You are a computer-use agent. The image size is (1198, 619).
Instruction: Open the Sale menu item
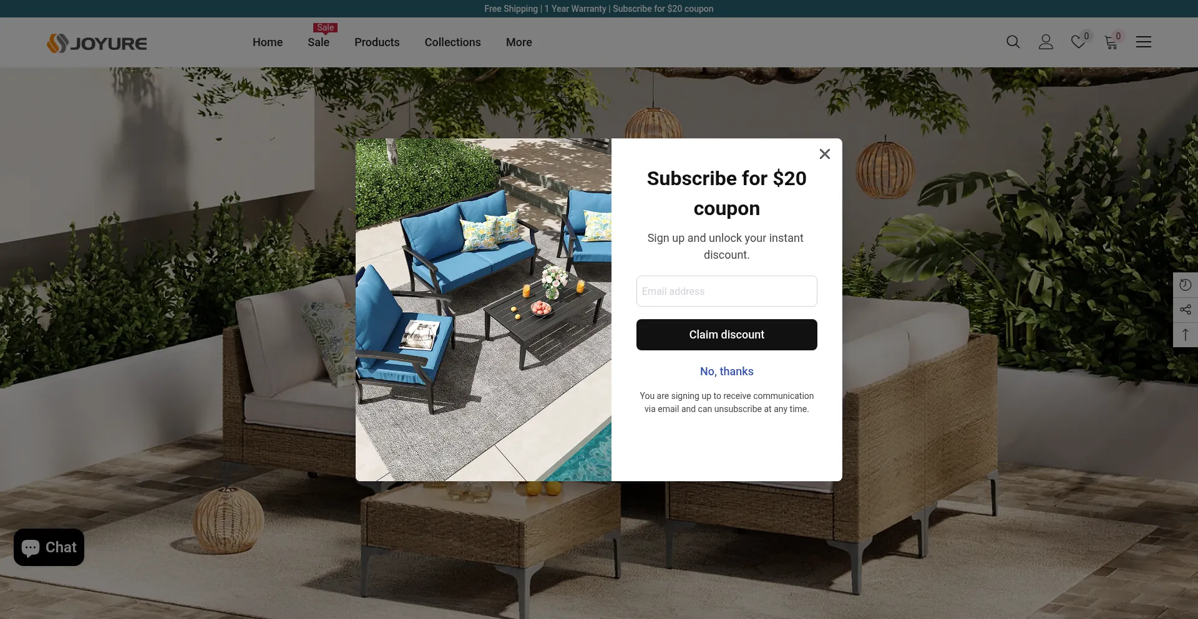point(318,42)
